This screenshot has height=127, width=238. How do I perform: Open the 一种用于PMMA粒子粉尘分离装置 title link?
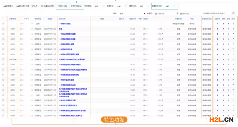click(72, 59)
